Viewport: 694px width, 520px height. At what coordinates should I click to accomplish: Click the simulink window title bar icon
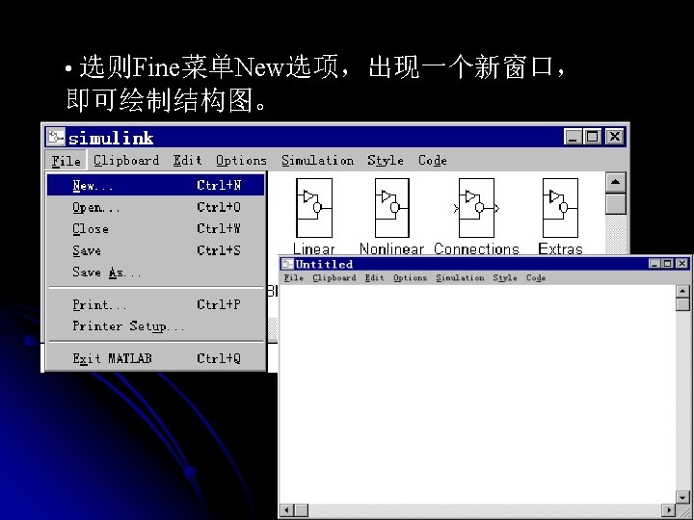pos(56,137)
